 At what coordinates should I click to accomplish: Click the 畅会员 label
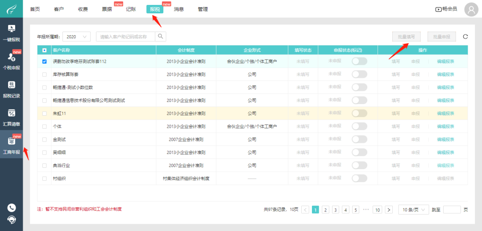coord(450,9)
